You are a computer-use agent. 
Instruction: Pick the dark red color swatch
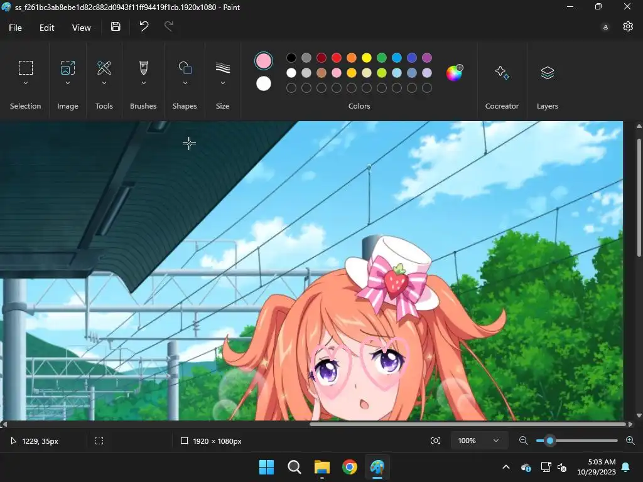pos(321,58)
